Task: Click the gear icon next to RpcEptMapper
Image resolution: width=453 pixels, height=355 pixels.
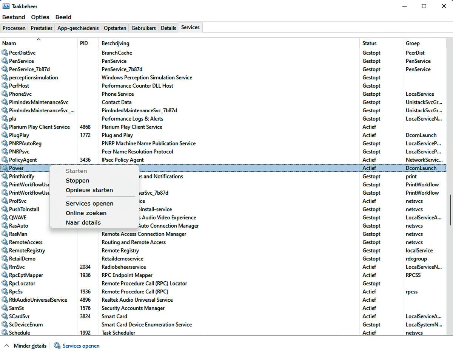Action: click(x=5, y=275)
